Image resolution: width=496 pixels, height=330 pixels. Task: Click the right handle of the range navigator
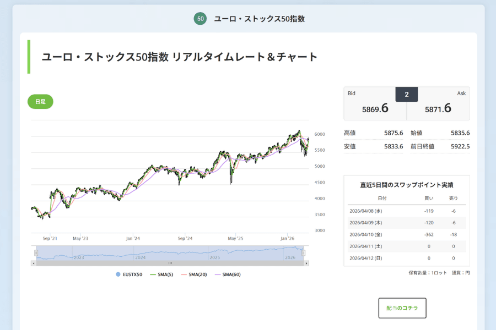pos(303,254)
